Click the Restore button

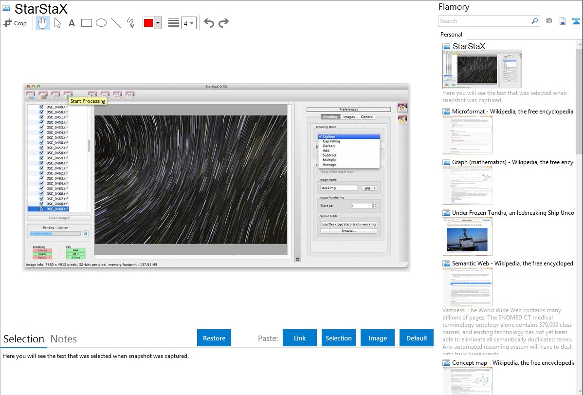[214, 338]
